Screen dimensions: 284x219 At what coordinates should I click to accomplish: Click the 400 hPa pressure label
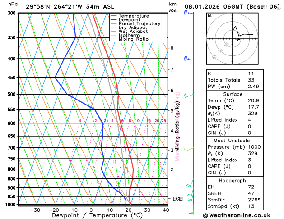click(13, 59)
